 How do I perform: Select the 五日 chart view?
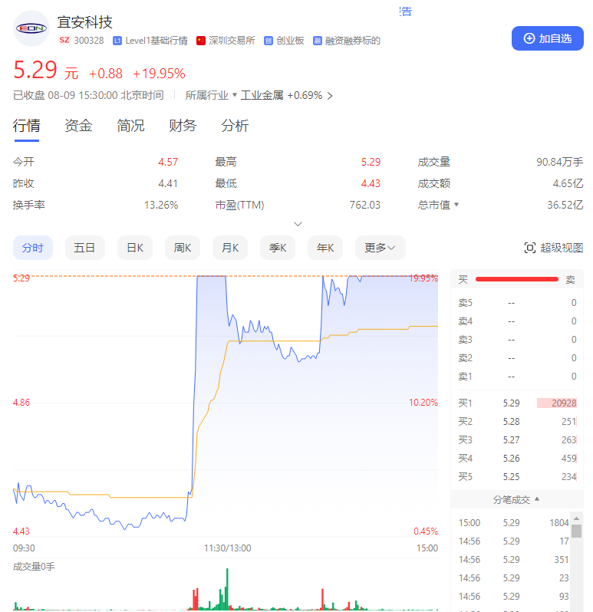[x=84, y=248]
